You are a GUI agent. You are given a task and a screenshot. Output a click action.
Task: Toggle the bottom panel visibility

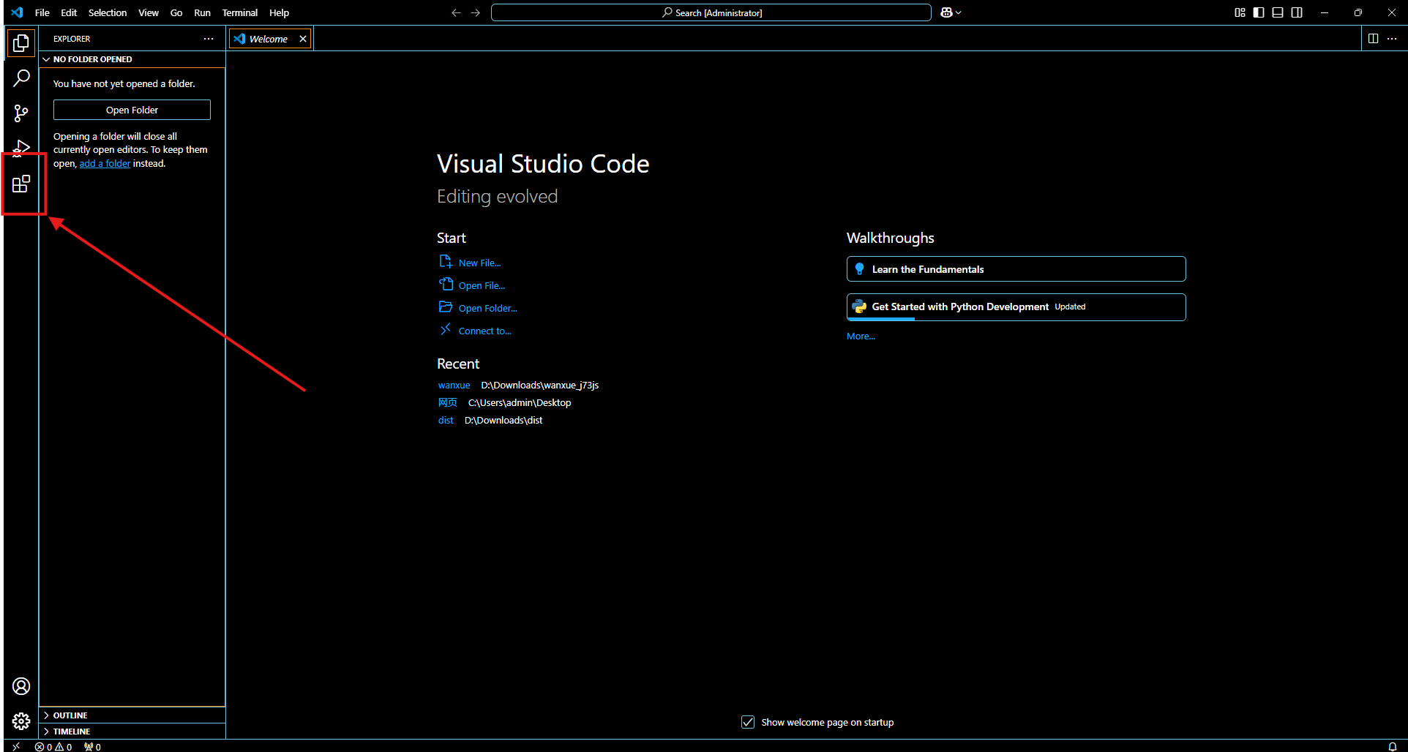coord(1278,12)
